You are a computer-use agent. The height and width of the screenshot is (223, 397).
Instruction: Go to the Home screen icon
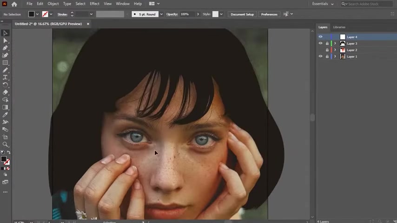(x=14, y=4)
